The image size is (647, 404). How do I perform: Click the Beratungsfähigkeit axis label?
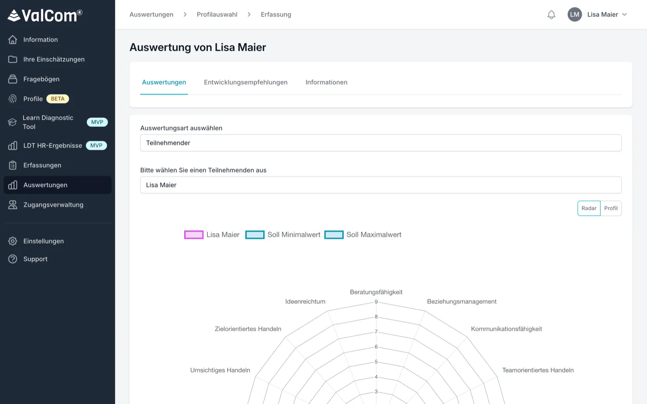pyautogui.click(x=376, y=292)
